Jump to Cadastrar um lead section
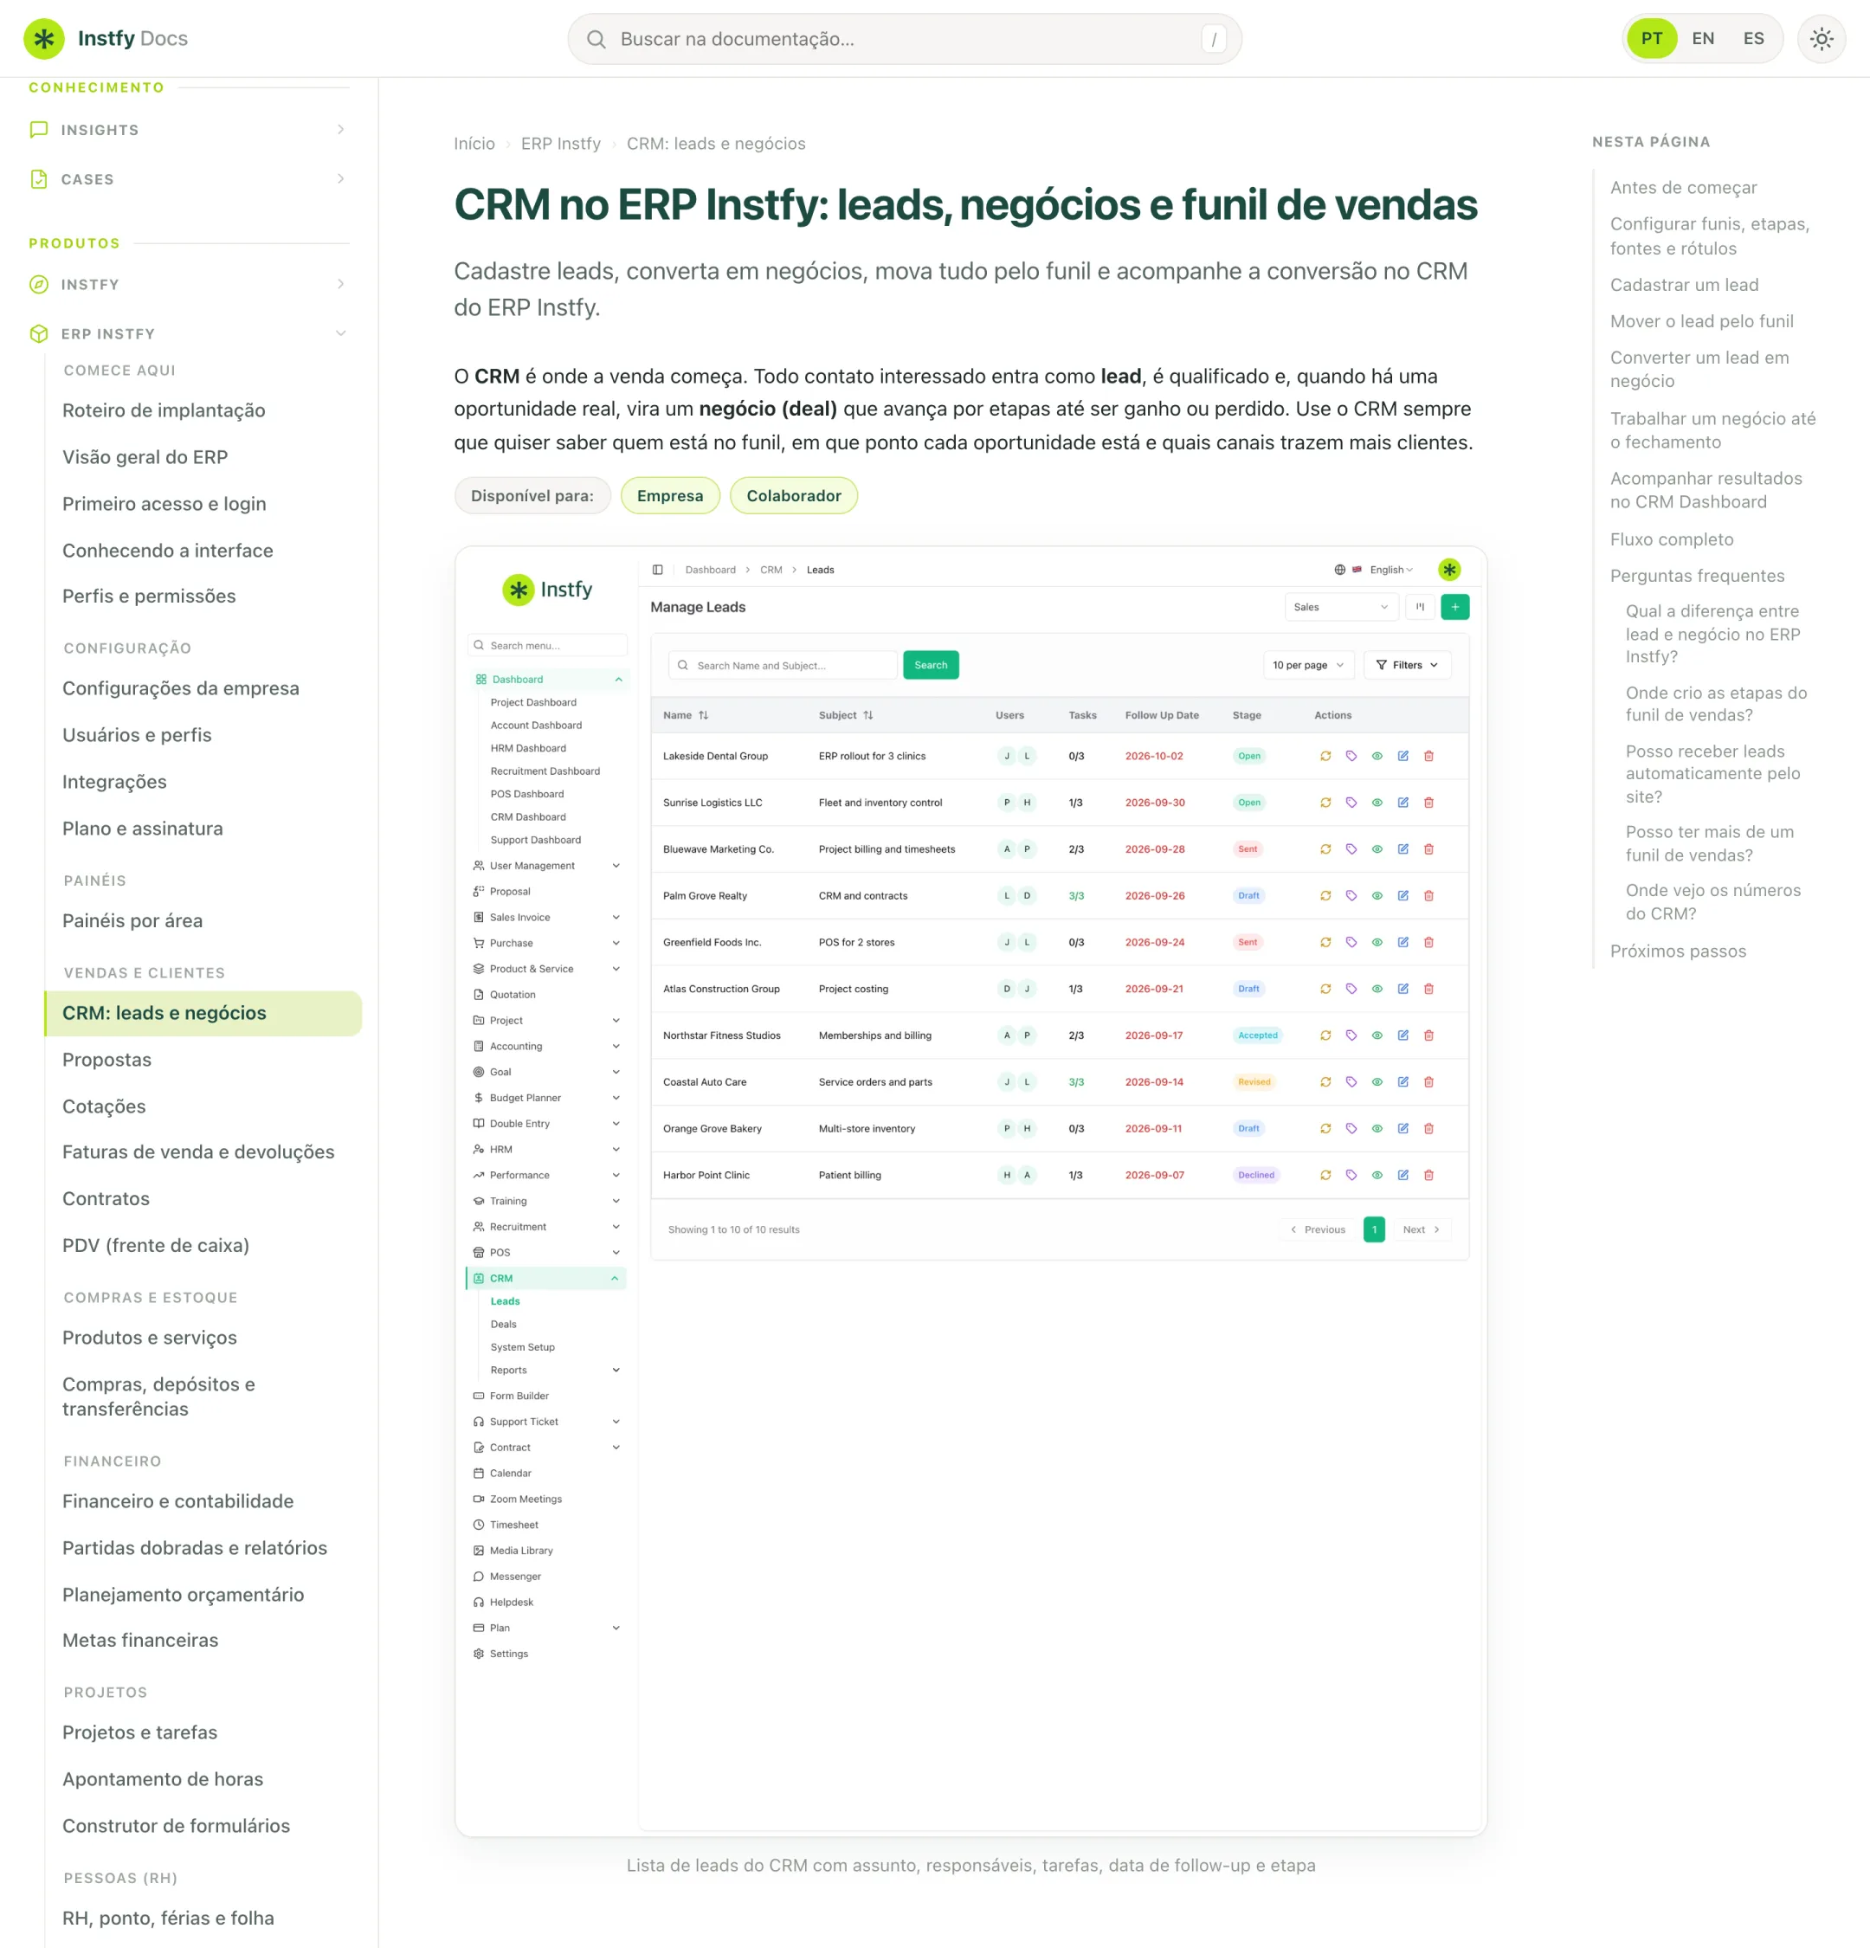 pos(1684,285)
